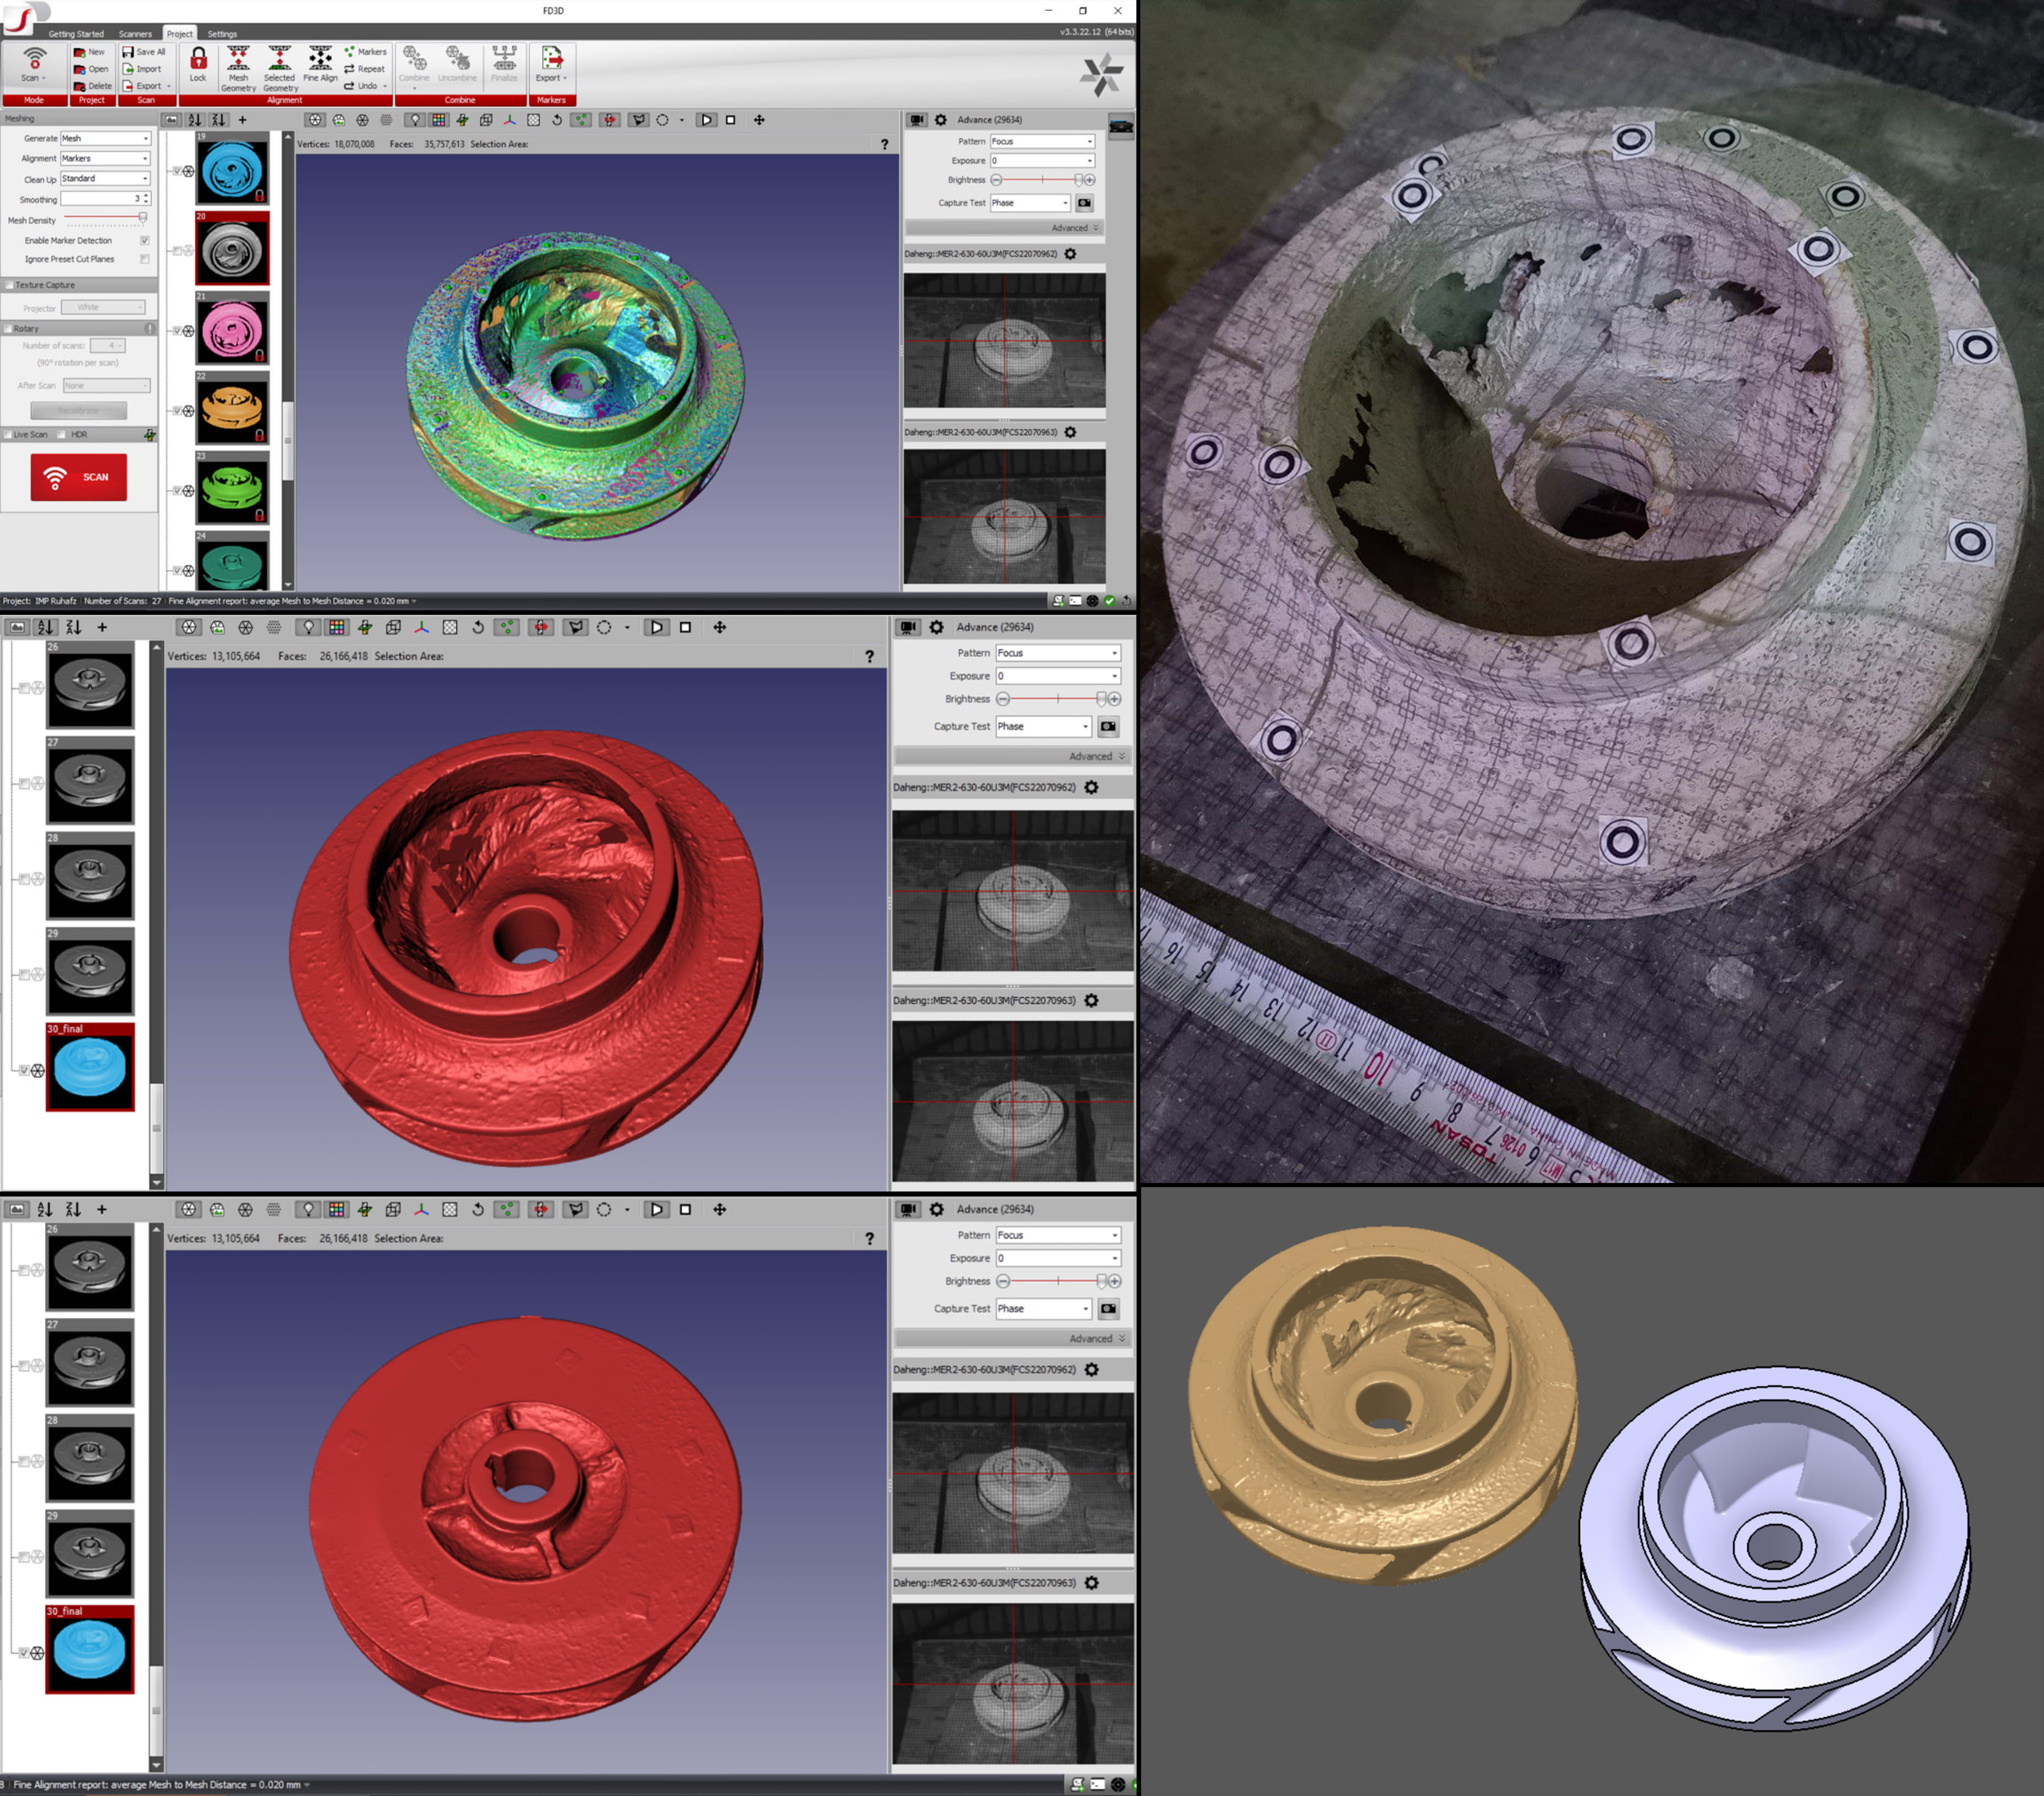2044x1796 pixels.
Task: Toggle visibility checkbox for scan 22
Action: [177, 411]
